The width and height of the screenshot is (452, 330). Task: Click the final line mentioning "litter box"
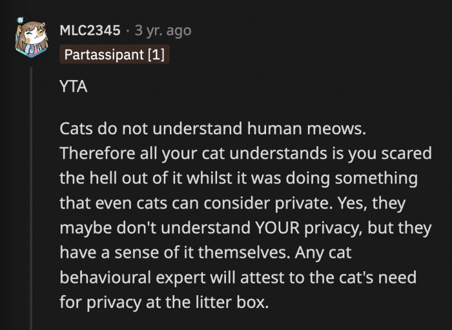click(163, 302)
